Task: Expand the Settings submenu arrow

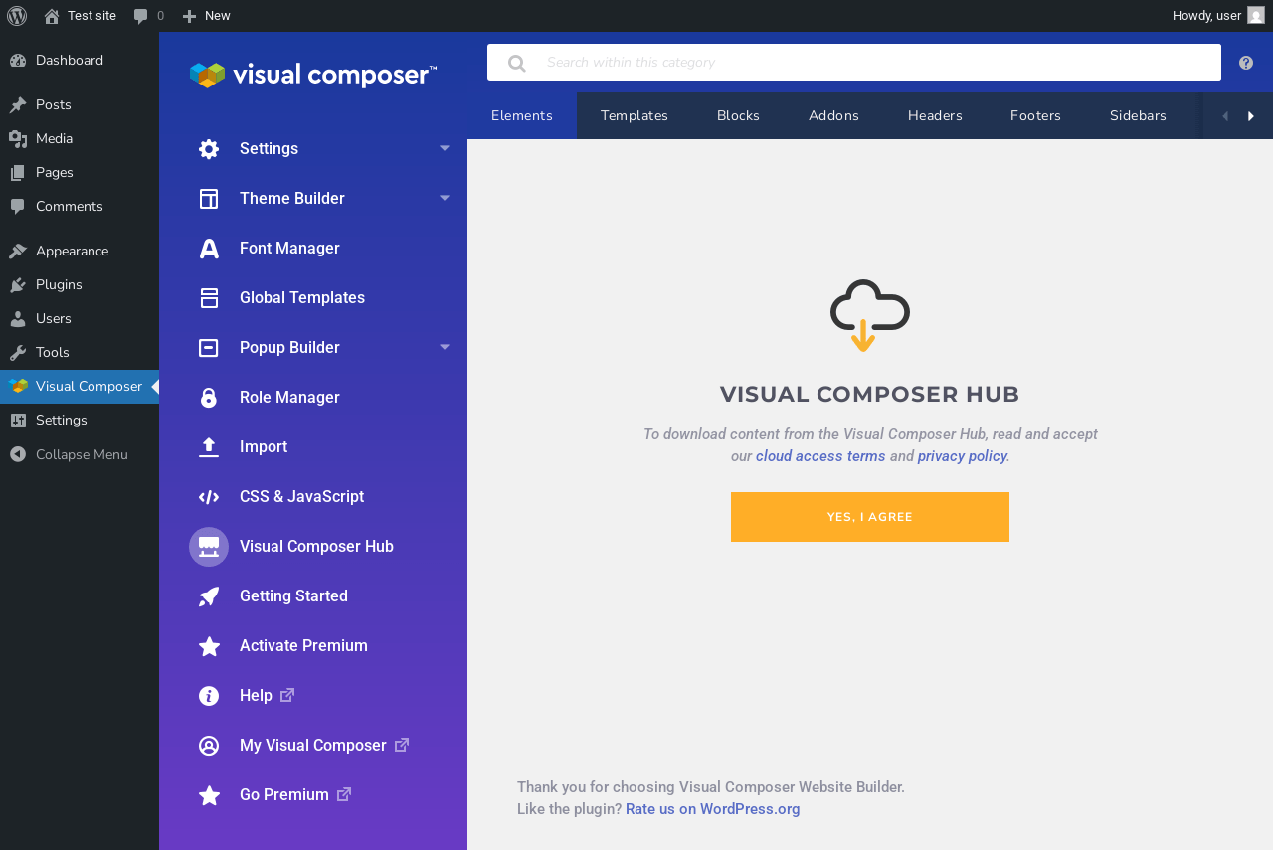Action: coord(445,148)
